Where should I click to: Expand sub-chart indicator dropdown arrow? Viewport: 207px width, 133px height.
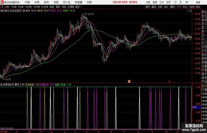point(1,85)
